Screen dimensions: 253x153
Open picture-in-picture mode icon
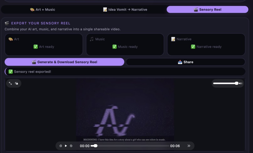[16, 83]
